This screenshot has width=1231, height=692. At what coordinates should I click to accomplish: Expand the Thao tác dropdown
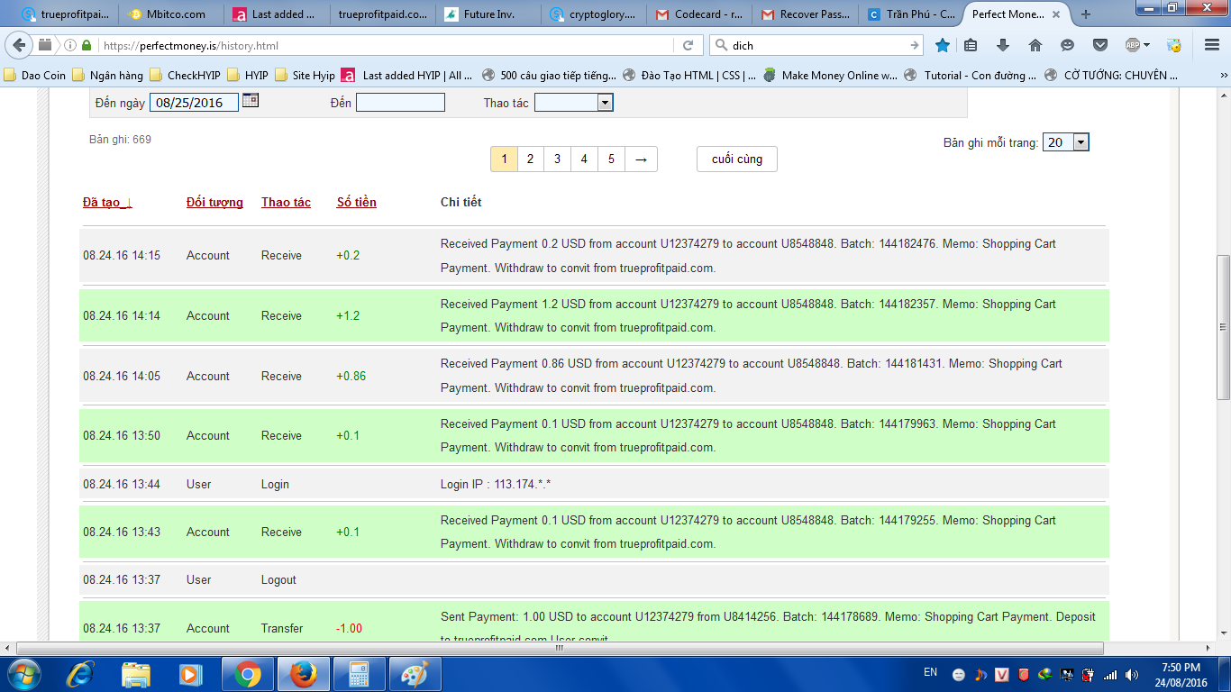point(573,103)
